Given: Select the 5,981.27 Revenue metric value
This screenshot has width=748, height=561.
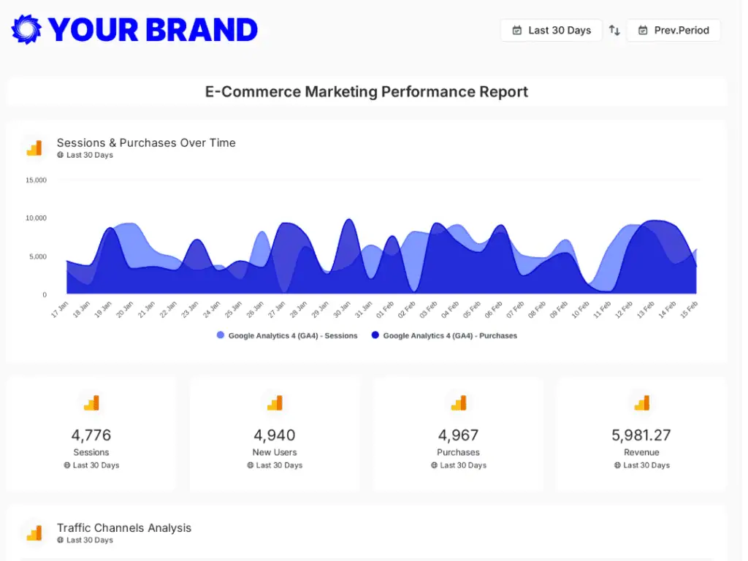Looking at the screenshot, I should click(641, 435).
